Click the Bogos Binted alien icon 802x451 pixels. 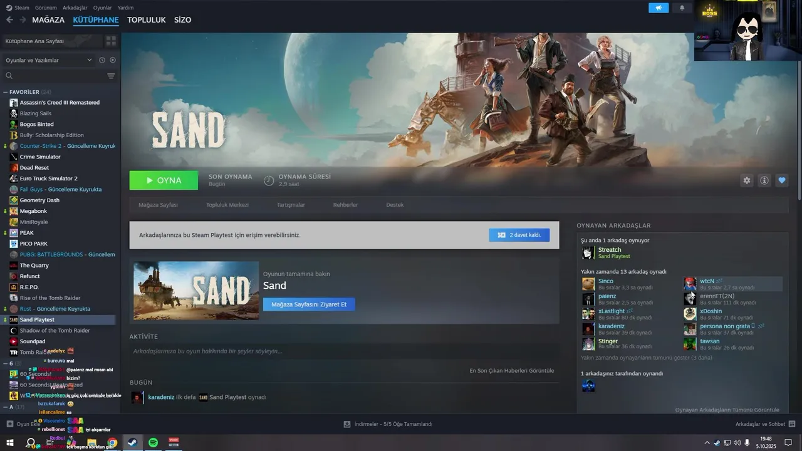14,124
